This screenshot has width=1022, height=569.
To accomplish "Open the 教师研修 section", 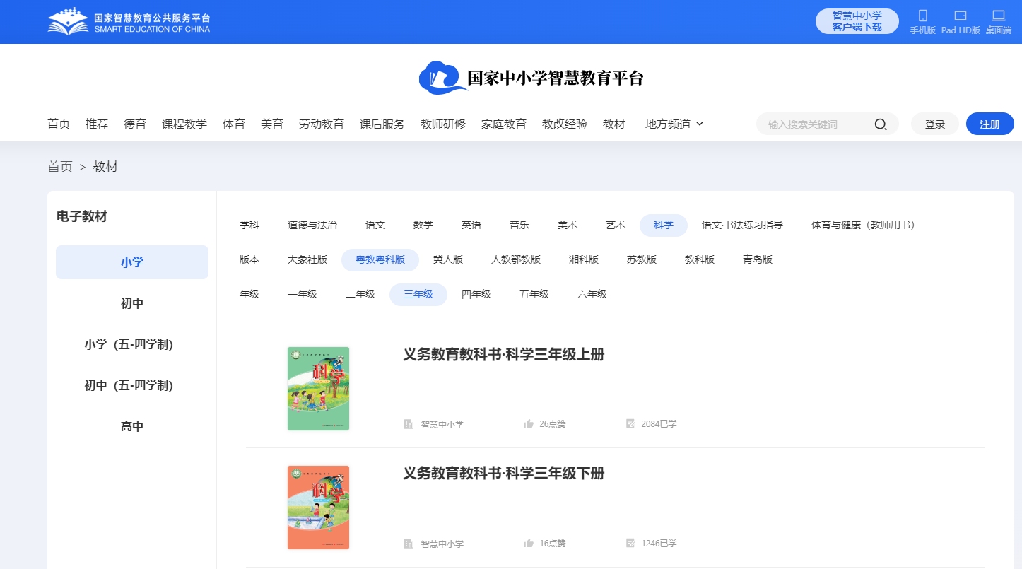I will tap(442, 124).
